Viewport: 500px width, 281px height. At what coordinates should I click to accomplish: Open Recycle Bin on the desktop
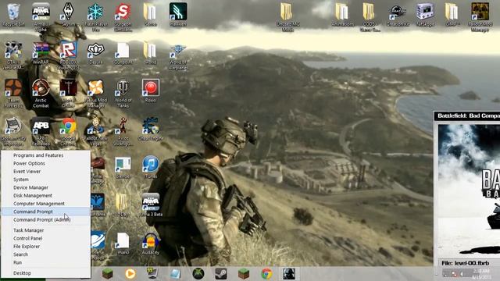click(x=13, y=15)
